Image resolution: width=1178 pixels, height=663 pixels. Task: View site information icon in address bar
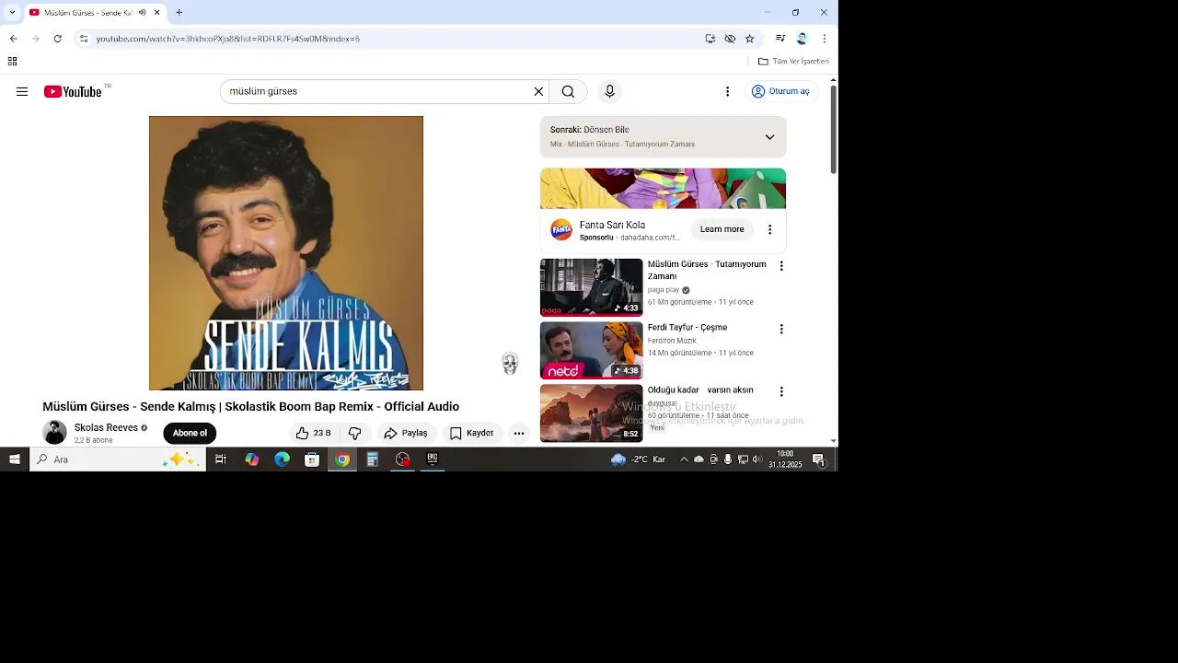click(83, 39)
